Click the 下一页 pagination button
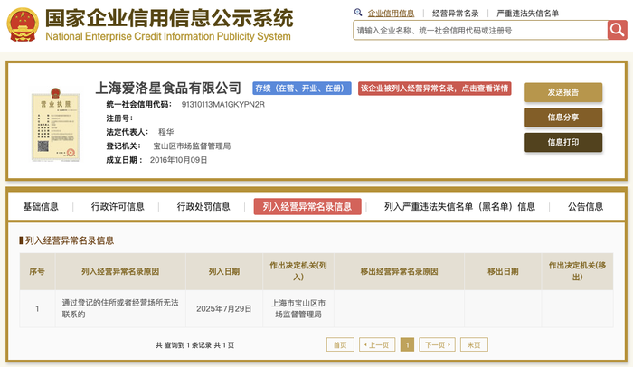The height and width of the screenshot is (367, 633). [x=437, y=344]
